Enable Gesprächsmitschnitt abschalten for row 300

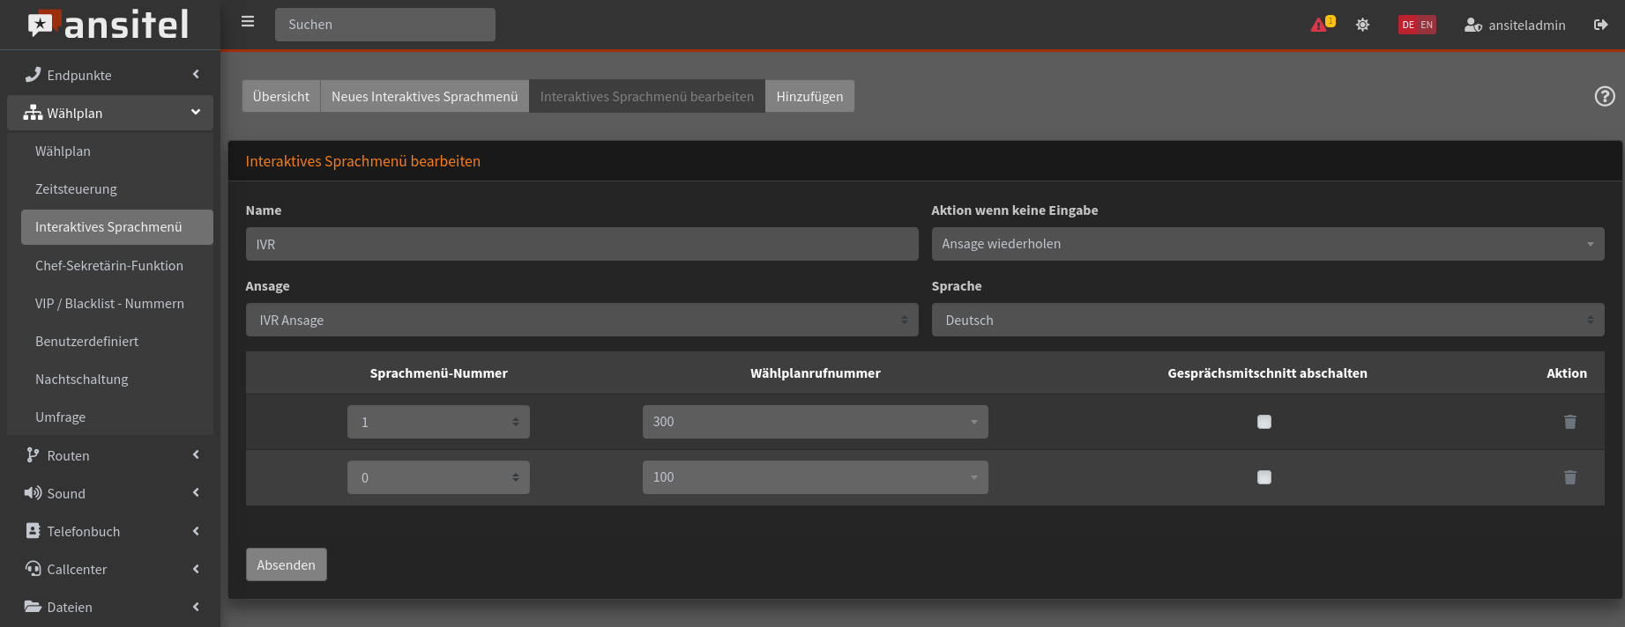click(x=1263, y=422)
